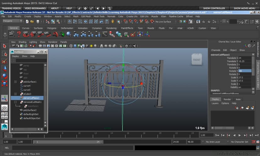Viewport: 260px width, 156px height.
Task: Toggle use all lights yellow bulb icon
Action: (91, 46)
